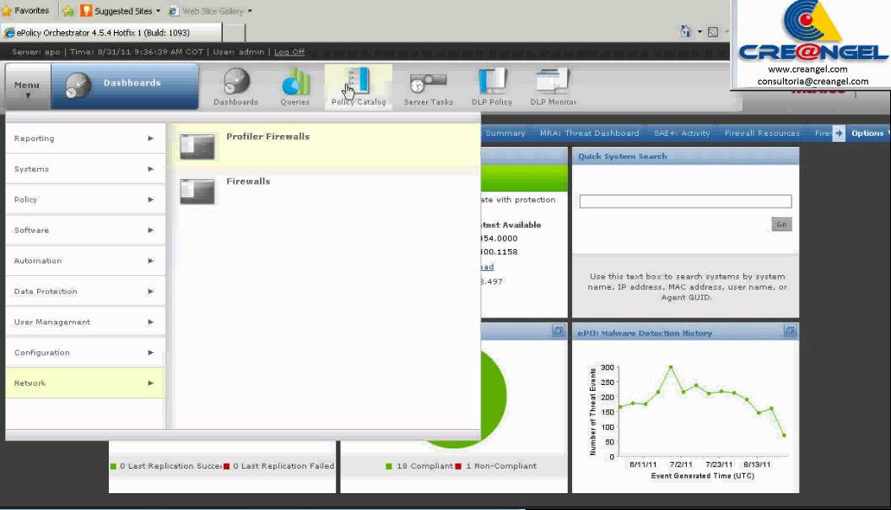Maximize the compliance pie chart panel
This screenshot has width=891, height=510.
[558, 331]
